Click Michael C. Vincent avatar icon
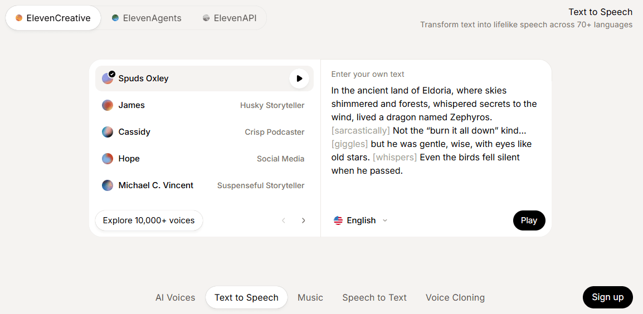Viewport: 643px width, 314px height. (108, 185)
